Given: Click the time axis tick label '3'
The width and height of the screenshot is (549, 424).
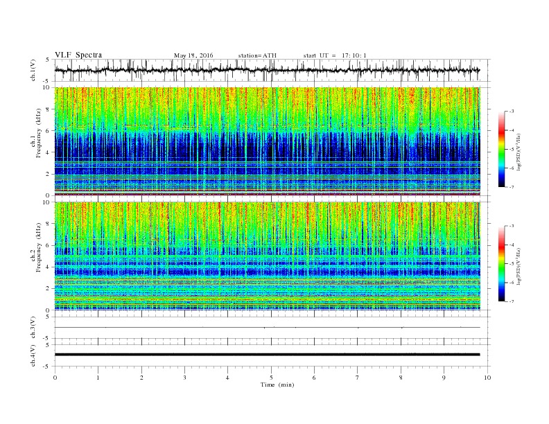Looking at the screenshot, I should pos(185,378).
